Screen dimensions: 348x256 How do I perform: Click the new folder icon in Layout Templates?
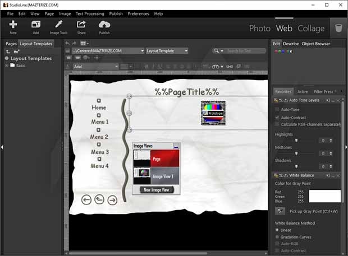tap(17, 52)
